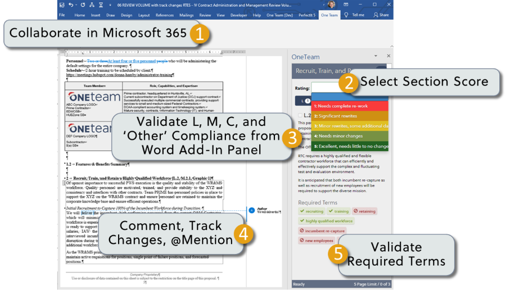Click the hourglass icon in Quick Access Toolbar

(x=101, y=5)
